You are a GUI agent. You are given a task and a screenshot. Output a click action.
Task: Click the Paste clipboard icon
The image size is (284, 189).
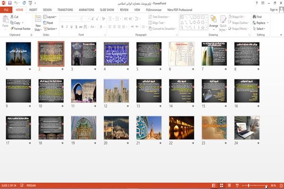[5, 19]
